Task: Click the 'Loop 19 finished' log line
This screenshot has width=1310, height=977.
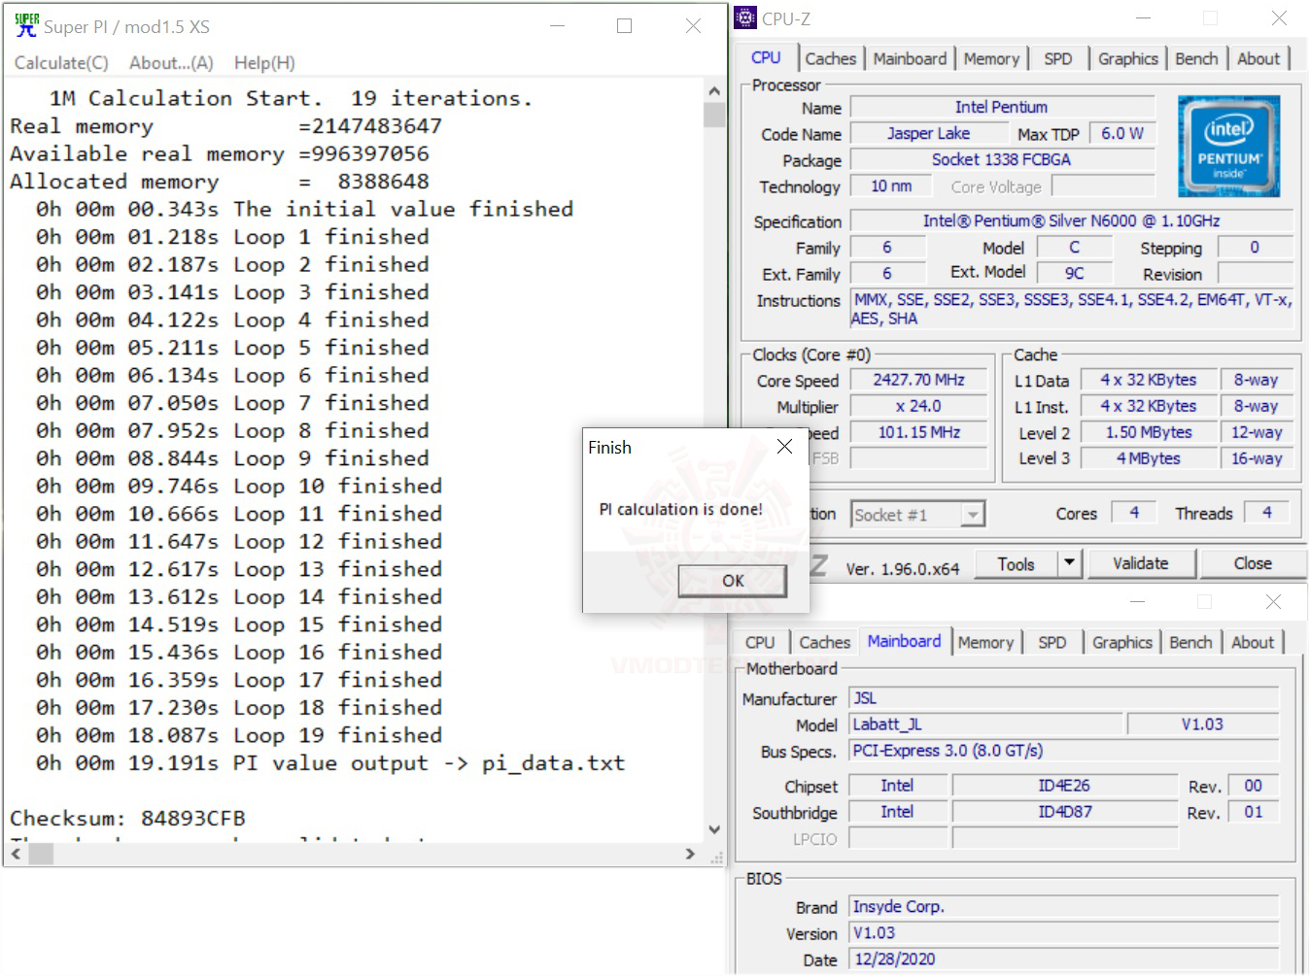Action: (239, 735)
